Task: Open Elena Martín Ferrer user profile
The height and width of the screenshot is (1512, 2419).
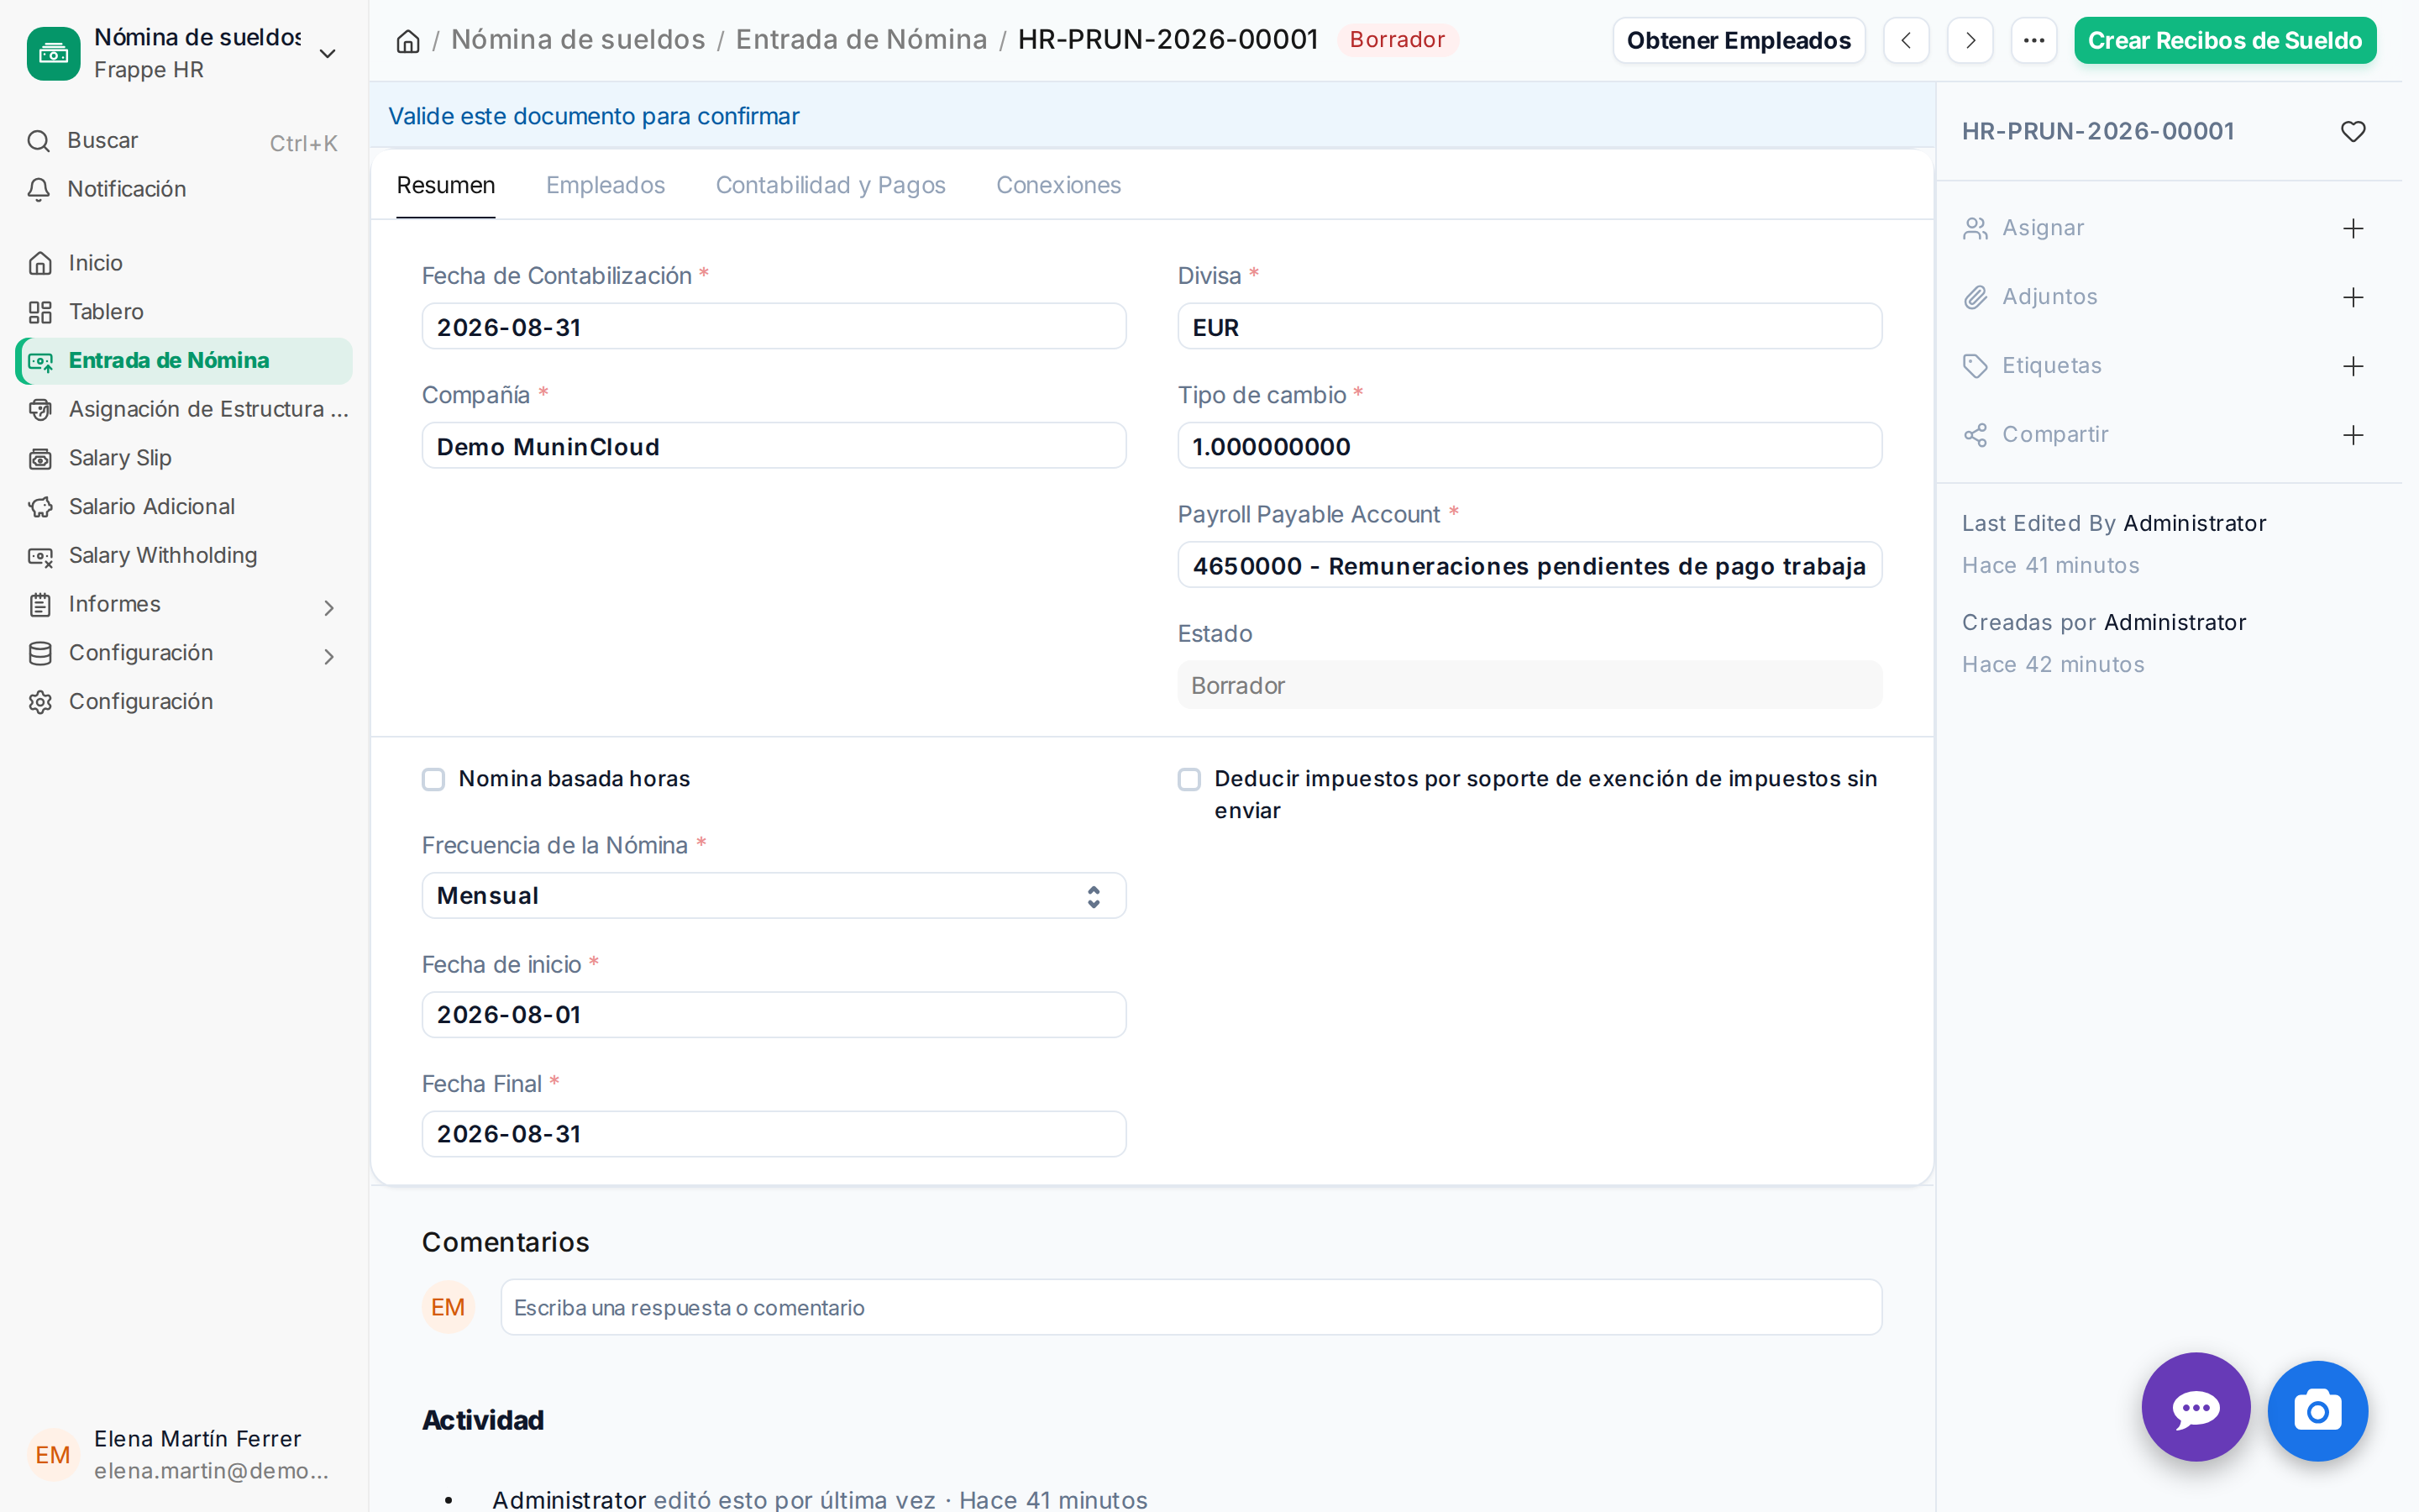Action: tap(184, 1454)
